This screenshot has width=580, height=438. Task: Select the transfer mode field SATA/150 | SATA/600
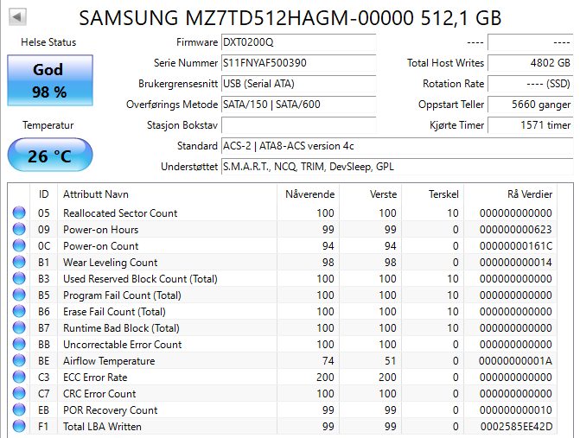coord(298,105)
